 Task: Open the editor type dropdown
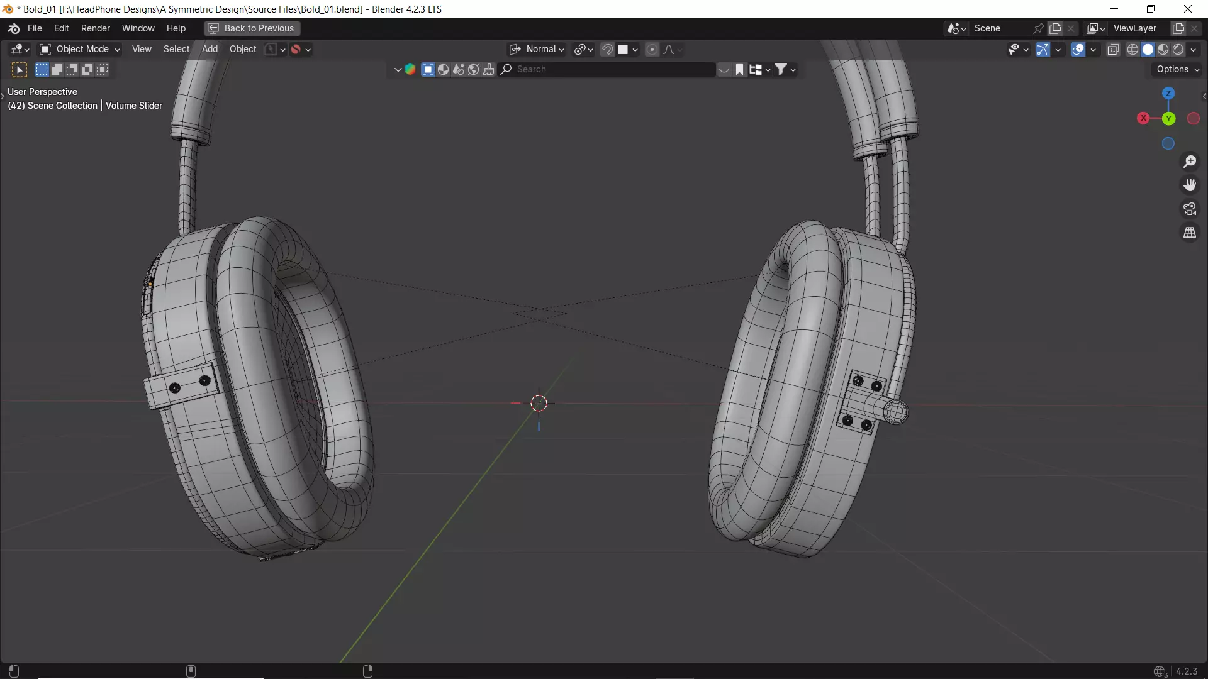click(x=20, y=49)
